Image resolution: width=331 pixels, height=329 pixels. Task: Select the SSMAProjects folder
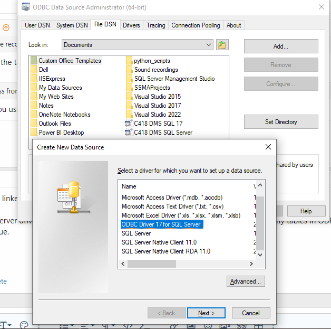coord(148,88)
